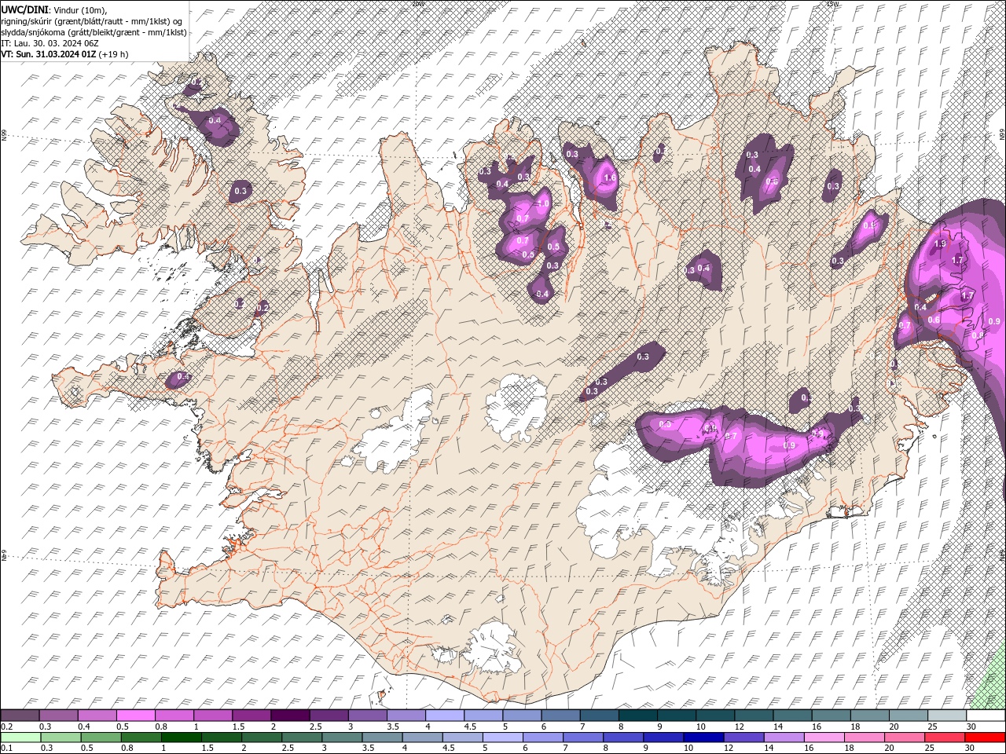The width and height of the screenshot is (1006, 754).
Task: Click the "slydda/snjókoma" legend description line
Action: (94, 32)
